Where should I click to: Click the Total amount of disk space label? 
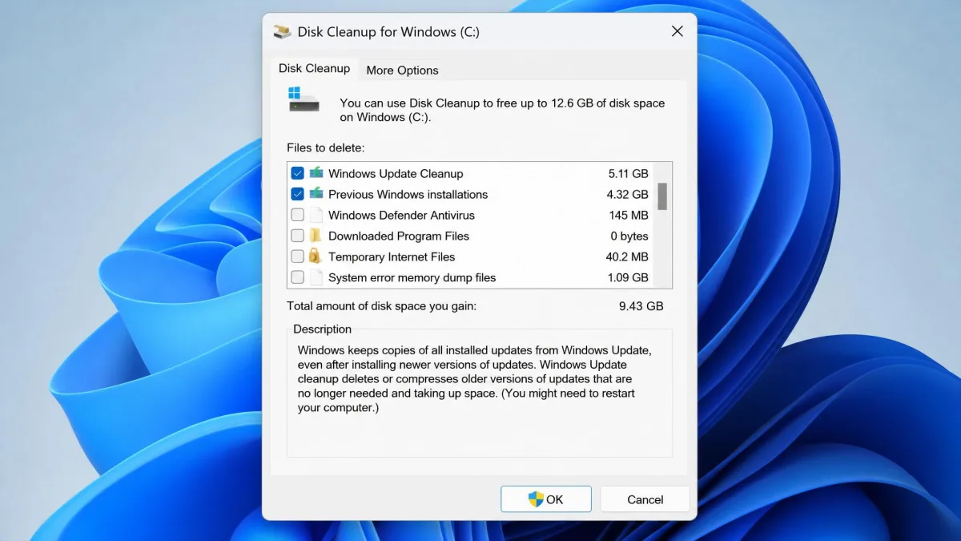click(x=381, y=306)
